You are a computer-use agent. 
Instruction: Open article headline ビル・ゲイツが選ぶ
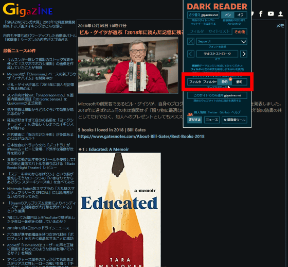coord(131,32)
